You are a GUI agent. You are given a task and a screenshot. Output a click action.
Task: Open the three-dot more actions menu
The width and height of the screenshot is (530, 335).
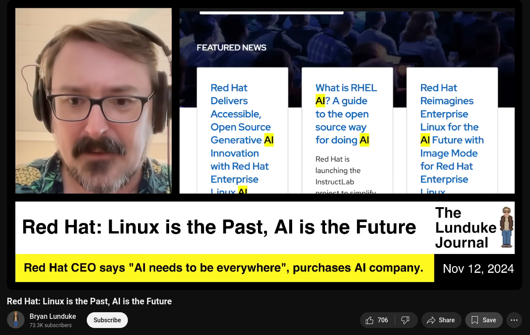point(514,320)
